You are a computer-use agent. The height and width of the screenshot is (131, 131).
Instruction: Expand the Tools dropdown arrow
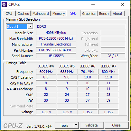(x=76, y=125)
